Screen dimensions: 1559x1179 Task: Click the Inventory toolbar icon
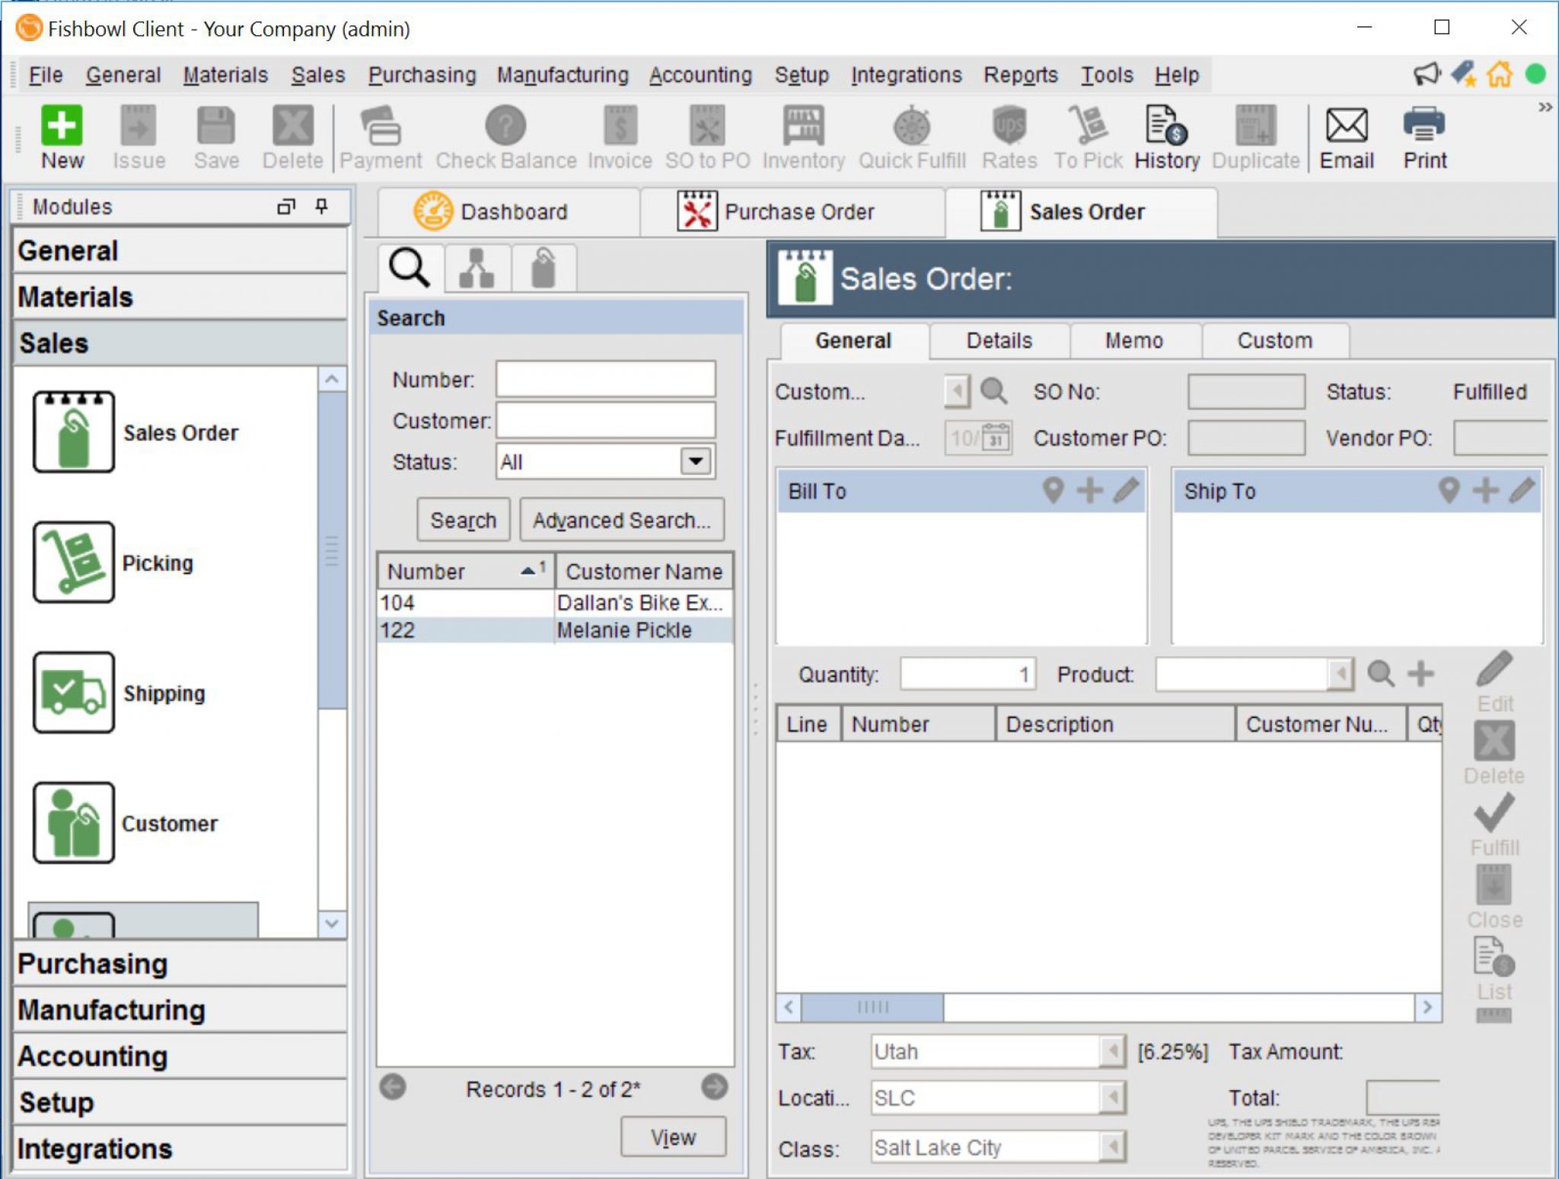click(x=801, y=136)
